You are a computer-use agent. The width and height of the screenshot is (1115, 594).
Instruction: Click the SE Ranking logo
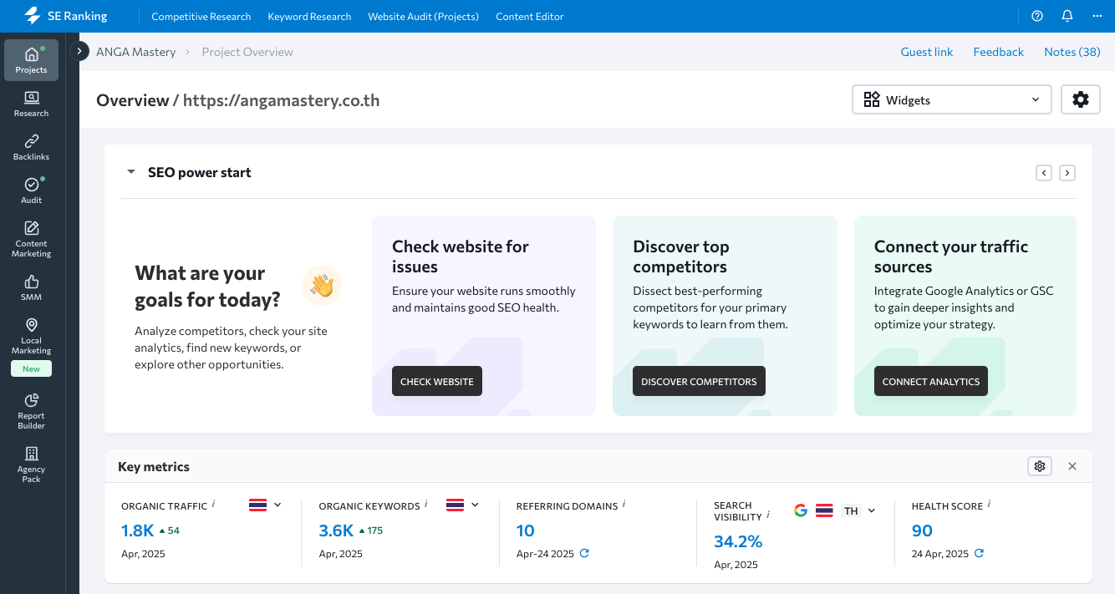(65, 16)
